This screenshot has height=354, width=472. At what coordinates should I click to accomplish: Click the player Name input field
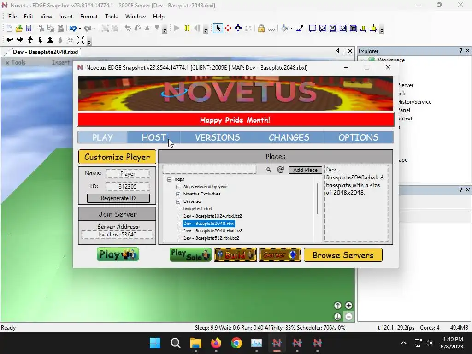(x=128, y=174)
